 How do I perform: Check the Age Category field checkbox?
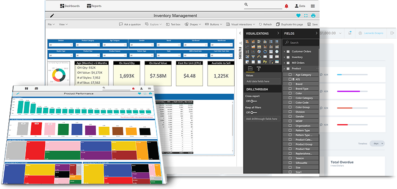(x=290, y=75)
